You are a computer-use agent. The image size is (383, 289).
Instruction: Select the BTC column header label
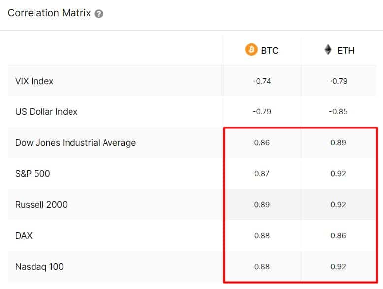270,51
